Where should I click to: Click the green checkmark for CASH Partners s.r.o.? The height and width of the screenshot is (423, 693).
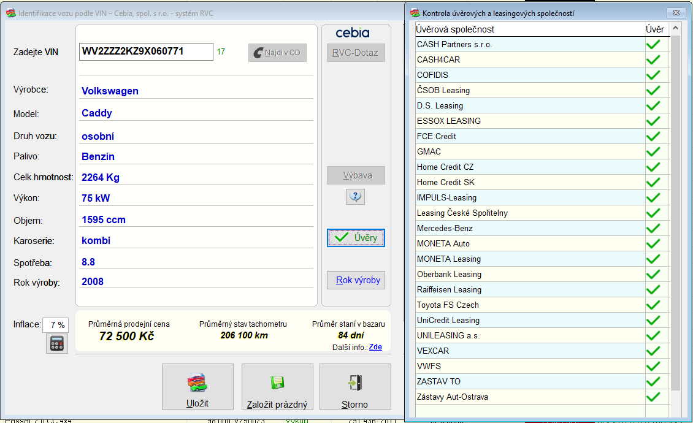653,44
